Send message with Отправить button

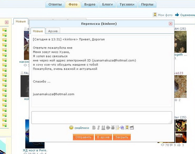point(83,137)
